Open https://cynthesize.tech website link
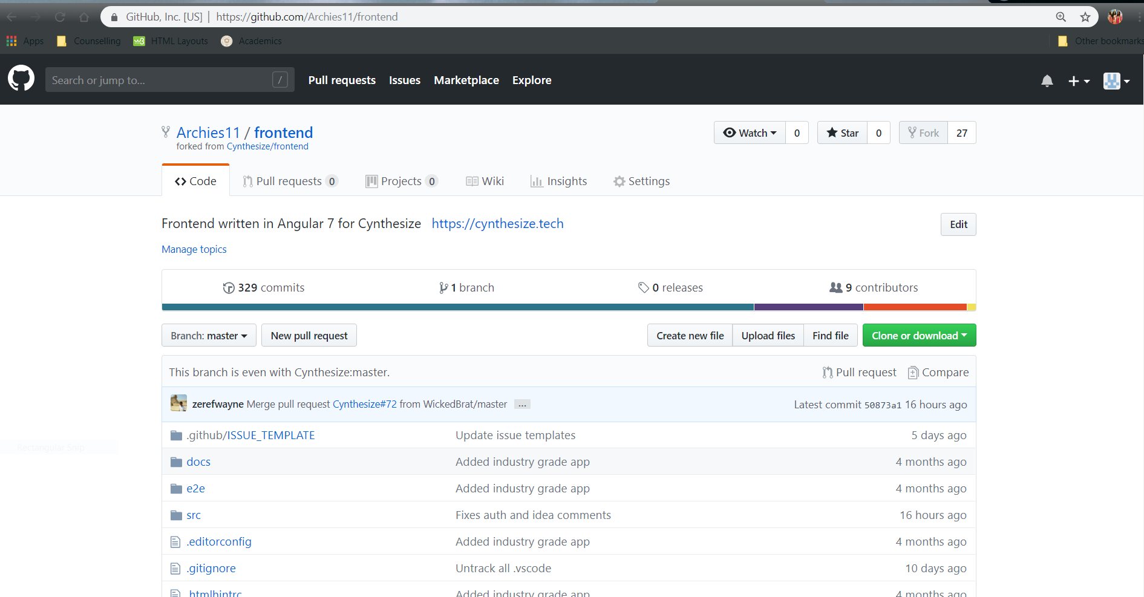The width and height of the screenshot is (1144, 597). tap(497, 223)
